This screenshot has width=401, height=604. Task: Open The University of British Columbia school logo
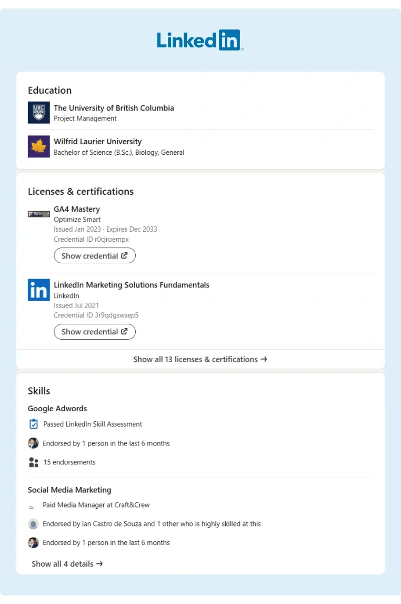pos(38,113)
